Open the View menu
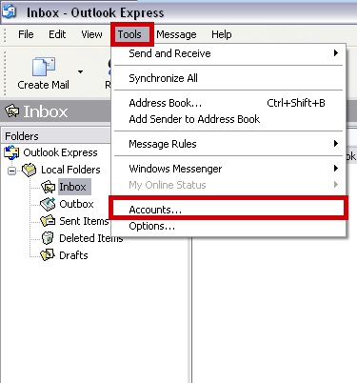The width and height of the screenshot is (357, 383). tap(91, 34)
